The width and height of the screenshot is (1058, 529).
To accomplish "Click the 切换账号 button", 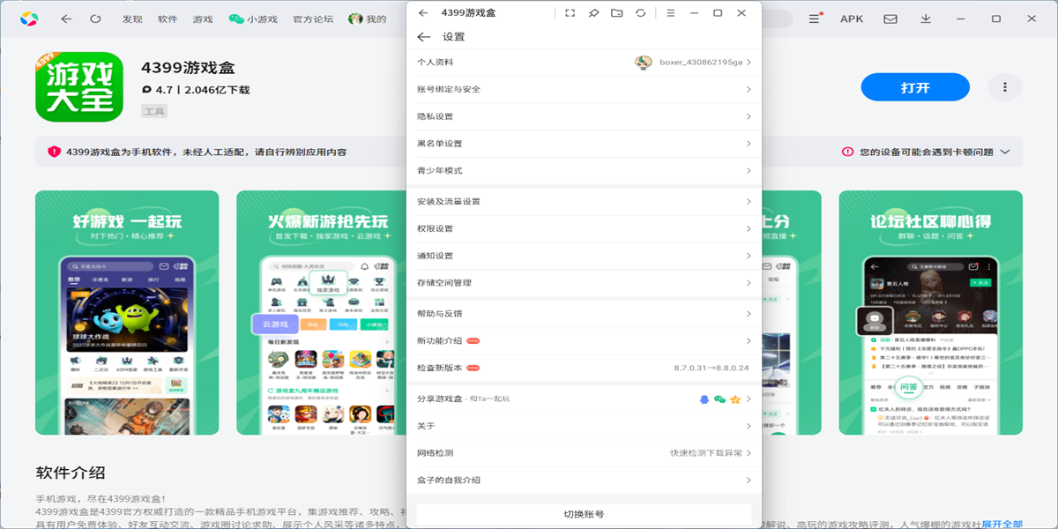I will click(584, 514).
